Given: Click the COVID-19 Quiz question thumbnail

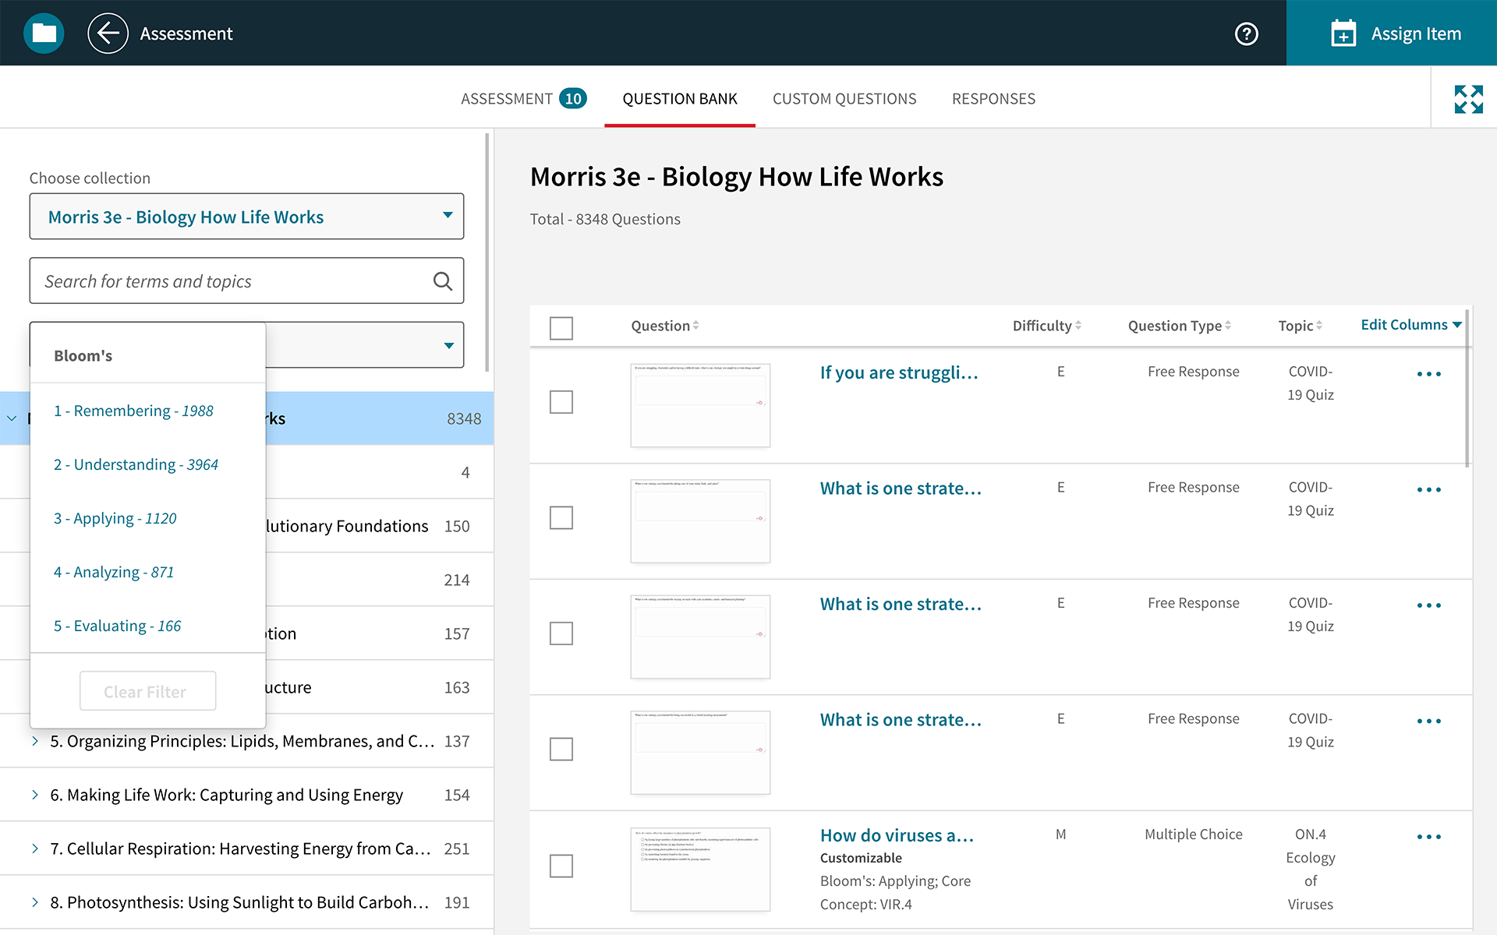Looking at the screenshot, I should click(699, 402).
